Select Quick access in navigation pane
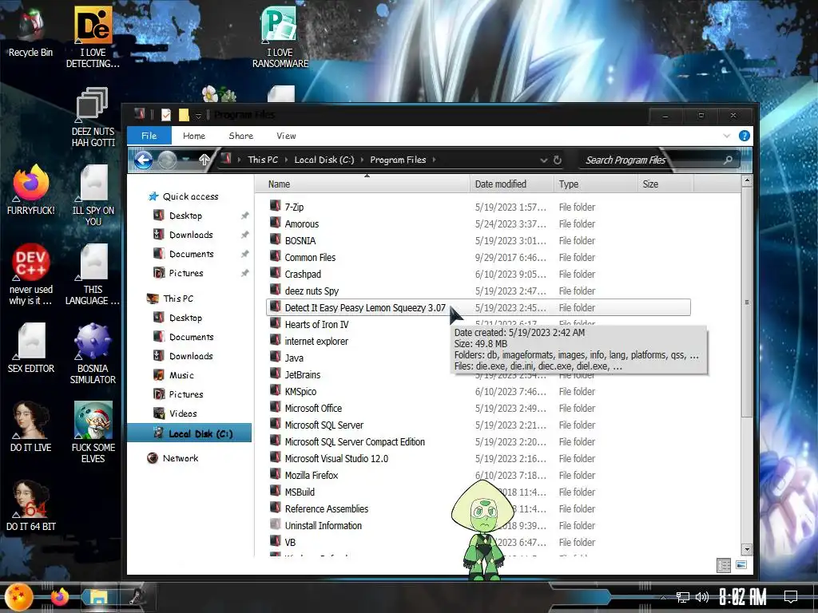 [x=190, y=196]
